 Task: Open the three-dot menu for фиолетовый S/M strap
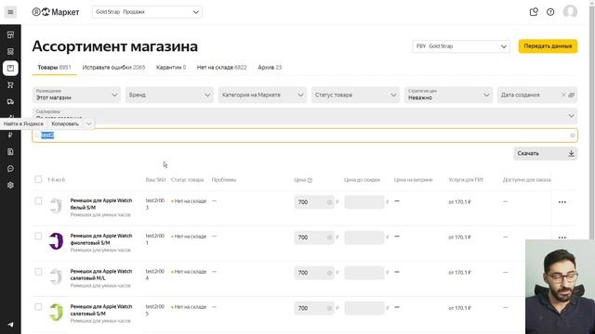[562, 238]
